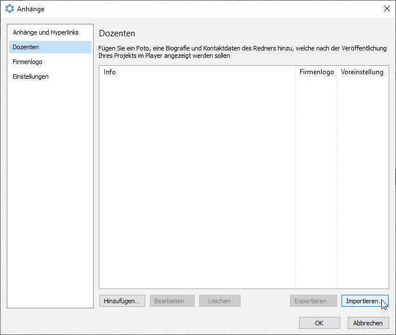Import presenters with the Importieren... button

pos(364,301)
